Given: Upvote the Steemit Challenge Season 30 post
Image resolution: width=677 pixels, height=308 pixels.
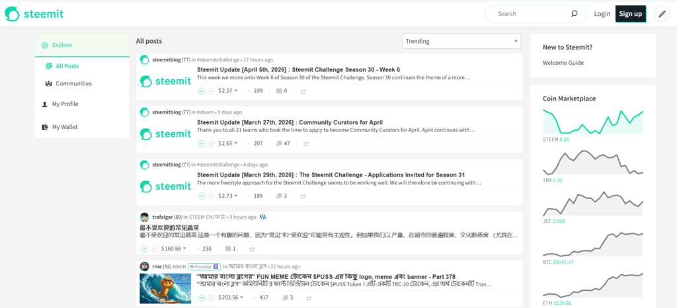Looking at the screenshot, I should coord(202,91).
